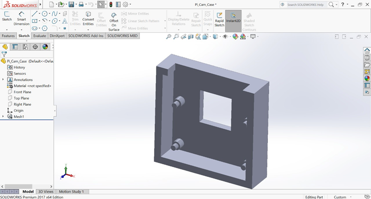Click Apply Scene icon
This screenshot has width=371, height=199.
tap(243, 36)
